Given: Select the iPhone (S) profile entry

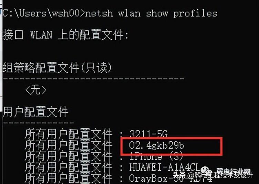Looking at the screenshot, I should 156,156.
